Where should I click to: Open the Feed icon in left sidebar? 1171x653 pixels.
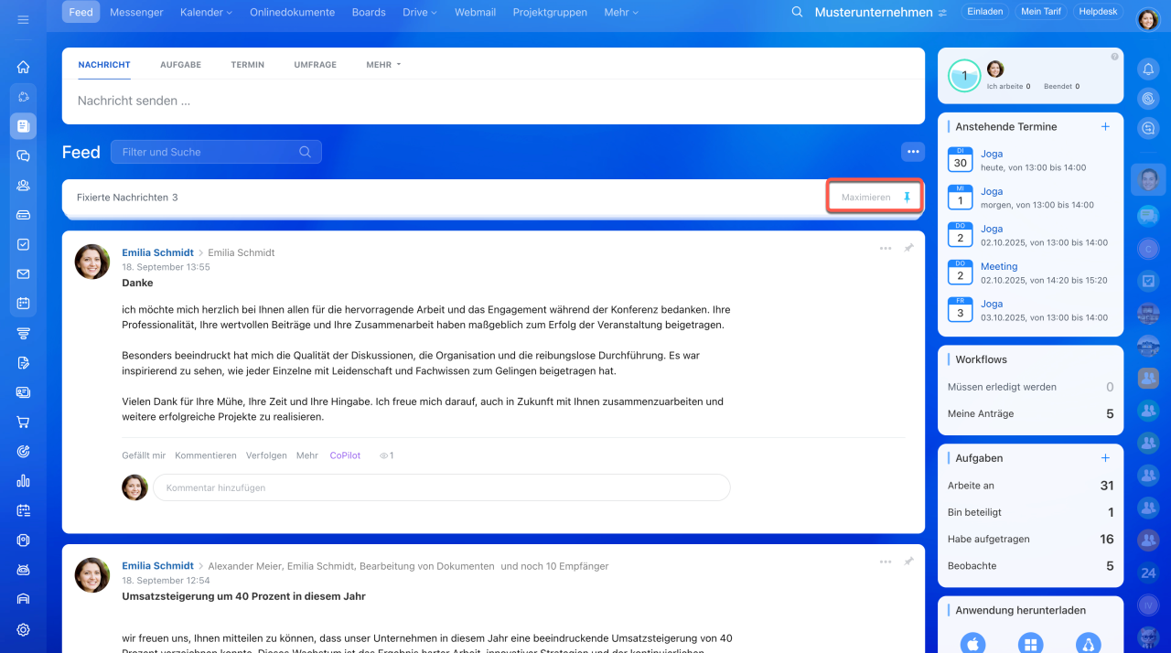23,126
